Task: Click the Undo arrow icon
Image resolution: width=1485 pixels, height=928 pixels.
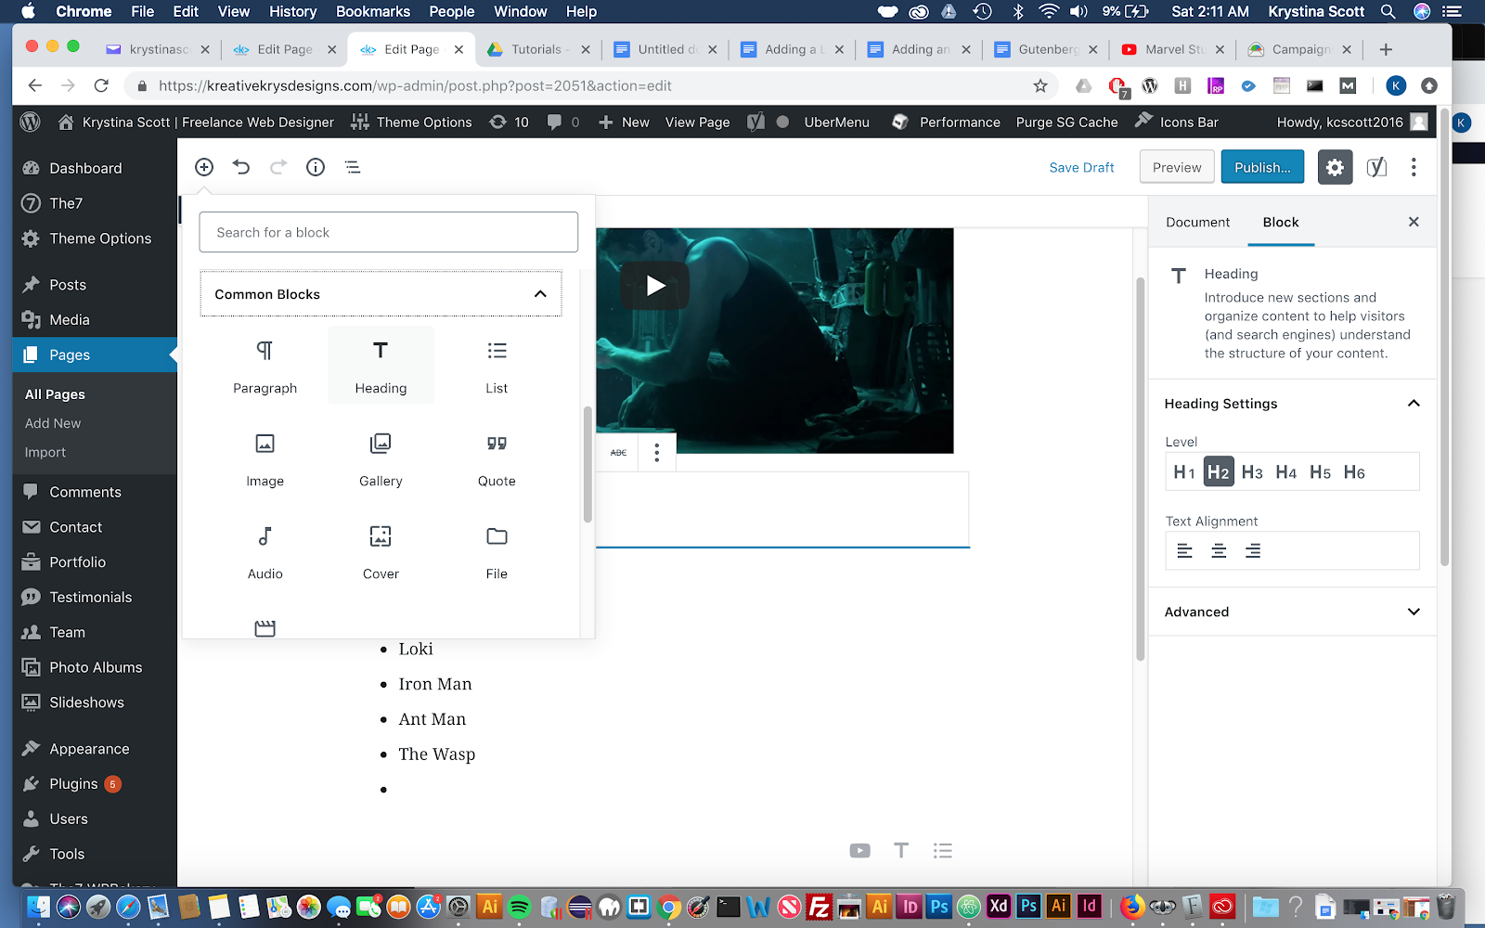Action: click(241, 167)
